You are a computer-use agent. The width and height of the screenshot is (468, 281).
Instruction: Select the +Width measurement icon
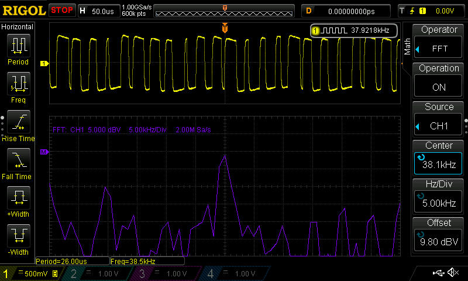tap(18, 198)
